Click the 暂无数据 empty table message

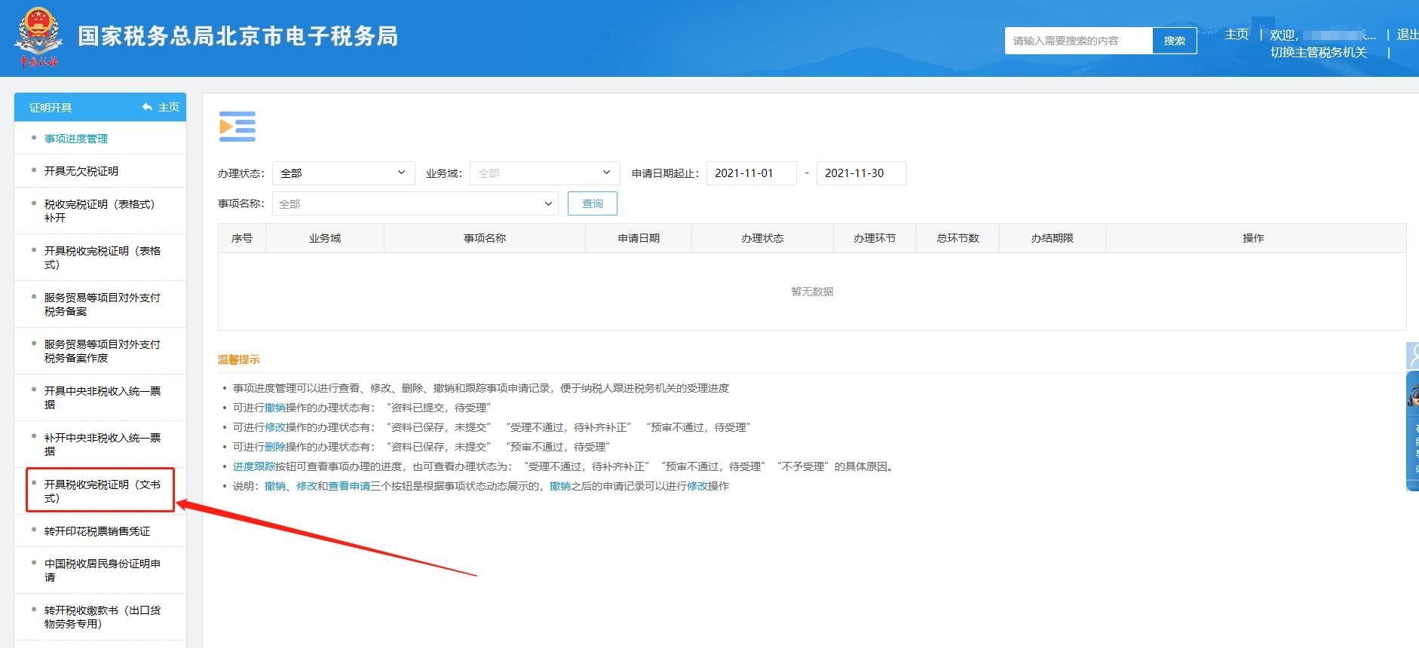tap(812, 292)
